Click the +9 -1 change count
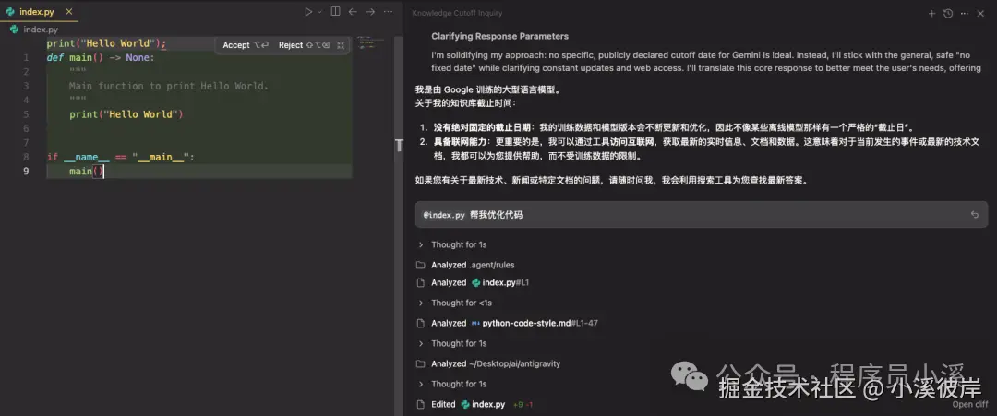 (x=523, y=405)
